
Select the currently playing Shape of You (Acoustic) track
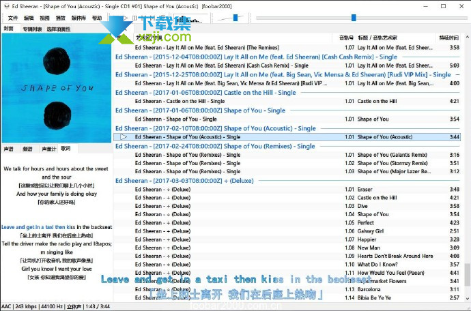coord(287,137)
